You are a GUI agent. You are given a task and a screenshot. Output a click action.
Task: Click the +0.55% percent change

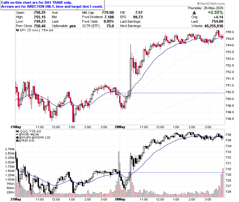click(215, 13)
